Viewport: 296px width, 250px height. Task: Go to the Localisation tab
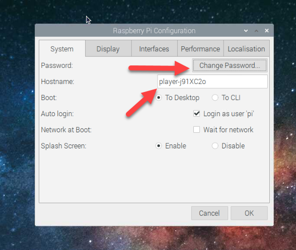click(246, 49)
